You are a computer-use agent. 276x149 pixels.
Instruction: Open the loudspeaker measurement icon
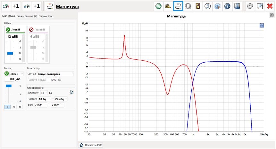click(x=198, y=6)
